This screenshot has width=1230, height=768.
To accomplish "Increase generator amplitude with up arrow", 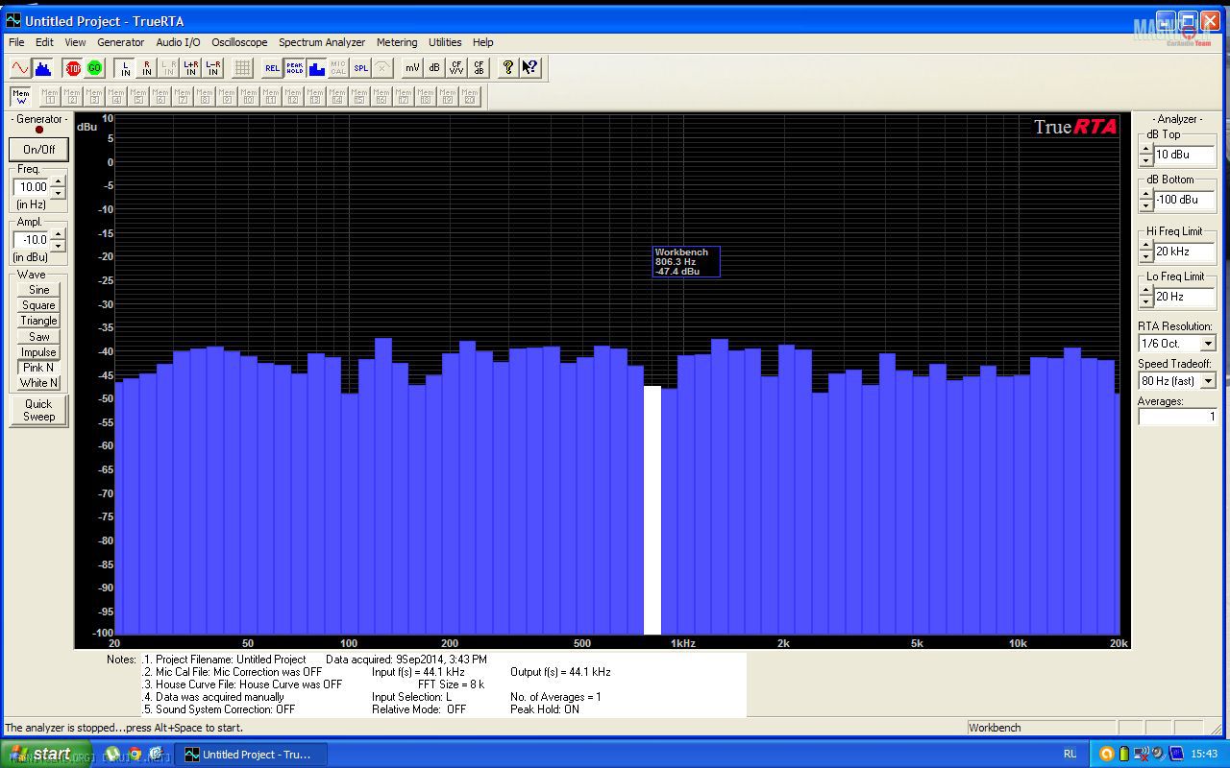I will (x=58, y=234).
